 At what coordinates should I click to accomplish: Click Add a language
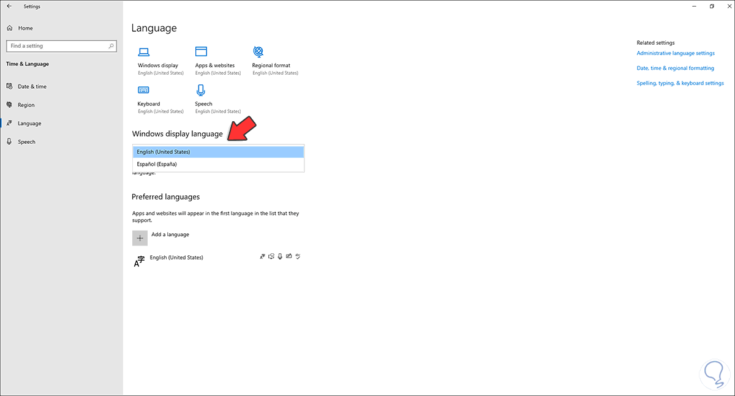coord(162,237)
